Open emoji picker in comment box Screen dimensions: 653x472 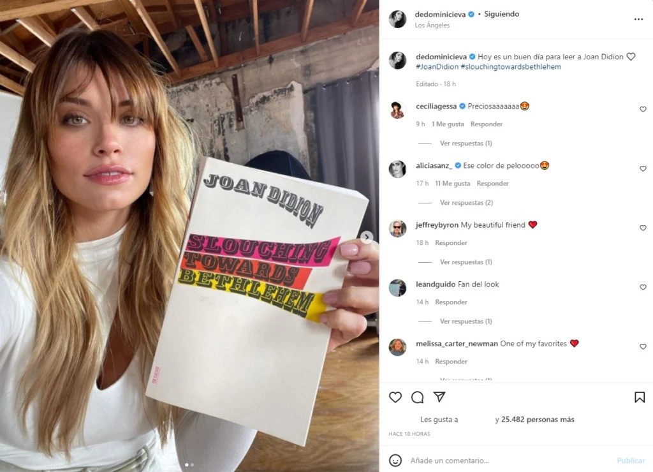click(395, 461)
